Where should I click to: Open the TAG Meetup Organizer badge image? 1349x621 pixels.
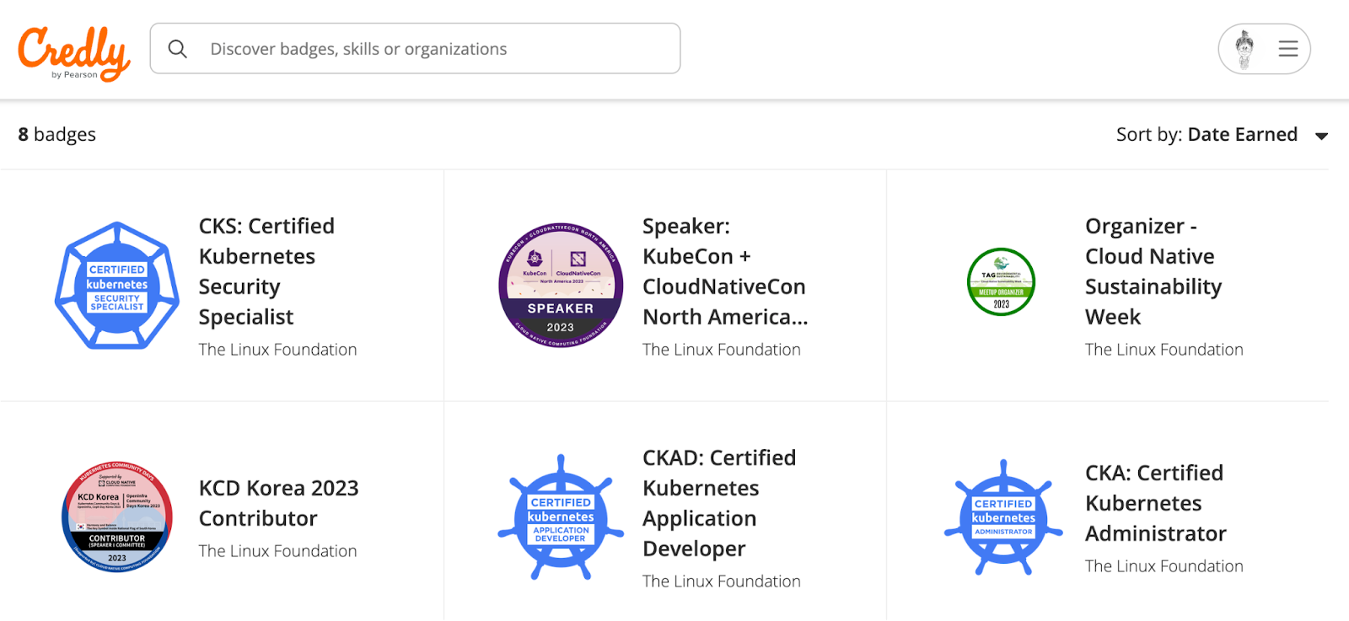(1001, 282)
